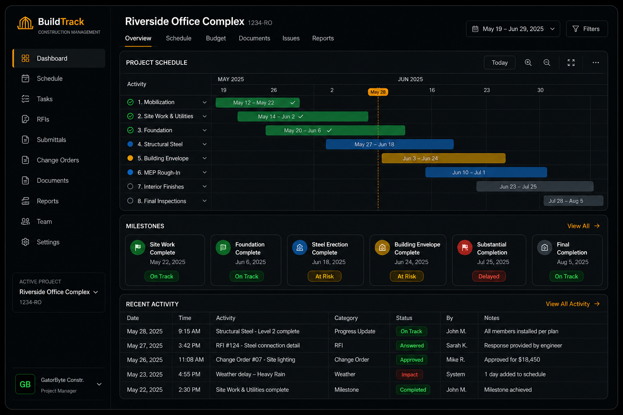
Task: Zoom out on the Gantt chart
Action: (x=547, y=62)
